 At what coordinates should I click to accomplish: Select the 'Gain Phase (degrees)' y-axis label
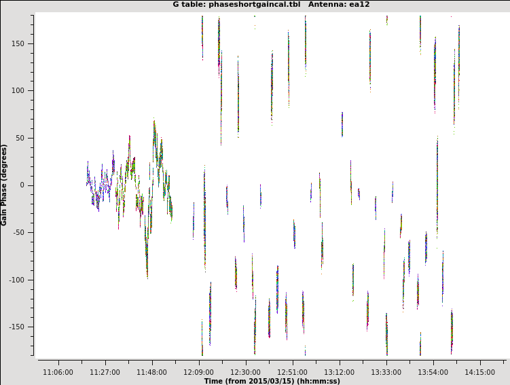point(4,185)
